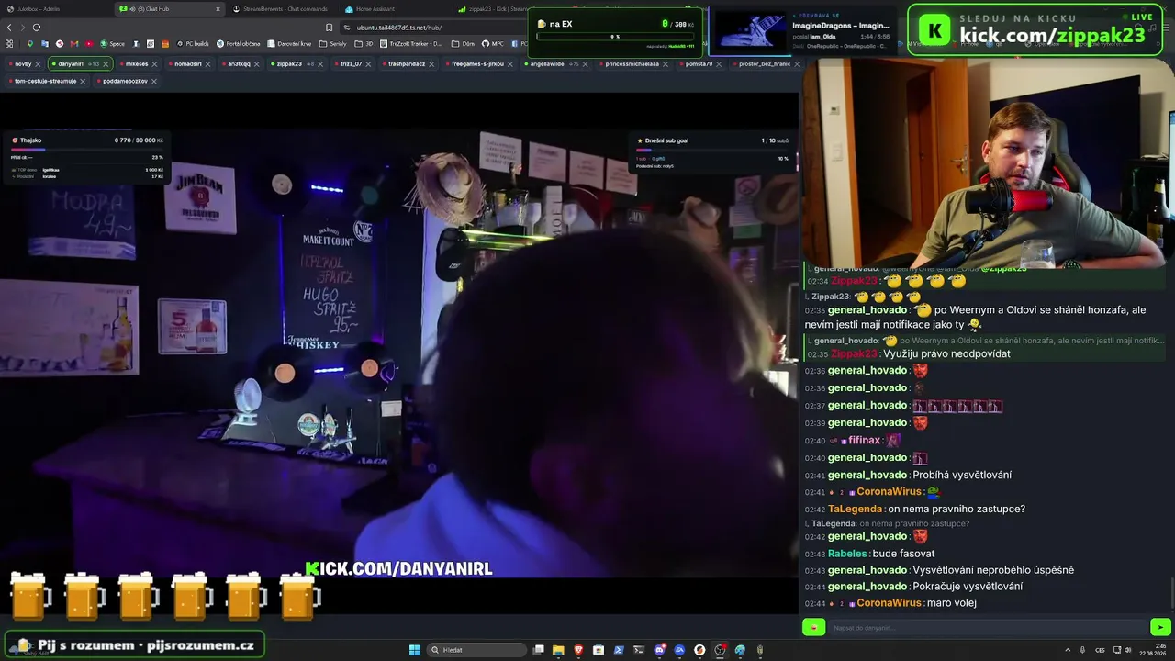
Task: Click the fifinax username in chat
Action: coord(865,441)
